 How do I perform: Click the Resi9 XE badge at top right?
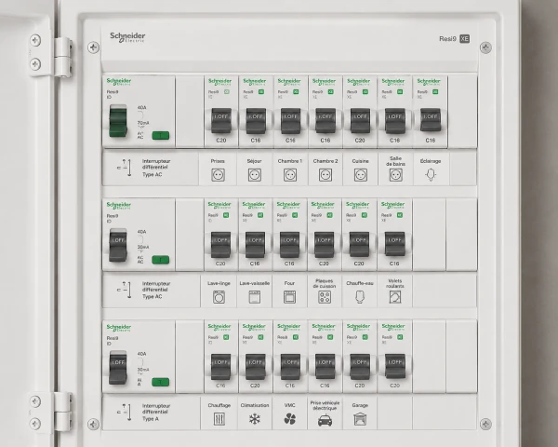click(x=454, y=39)
